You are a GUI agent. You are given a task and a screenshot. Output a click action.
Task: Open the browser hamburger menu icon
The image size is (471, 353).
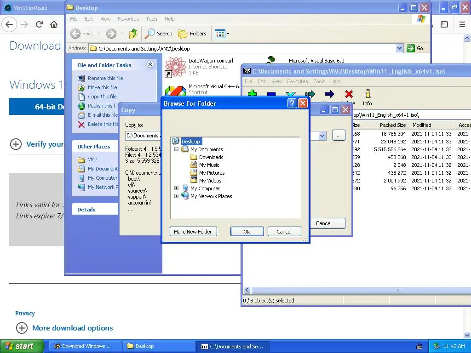pos(462,24)
